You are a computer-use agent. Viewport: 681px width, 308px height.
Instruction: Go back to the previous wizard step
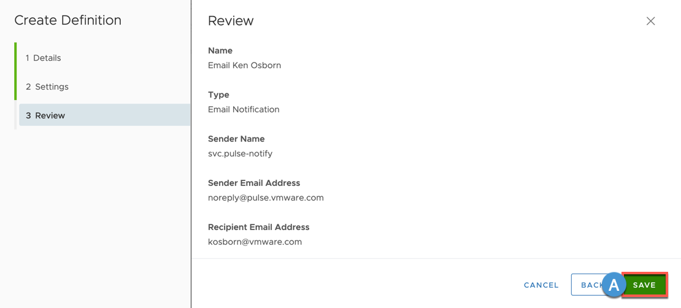tap(588, 285)
